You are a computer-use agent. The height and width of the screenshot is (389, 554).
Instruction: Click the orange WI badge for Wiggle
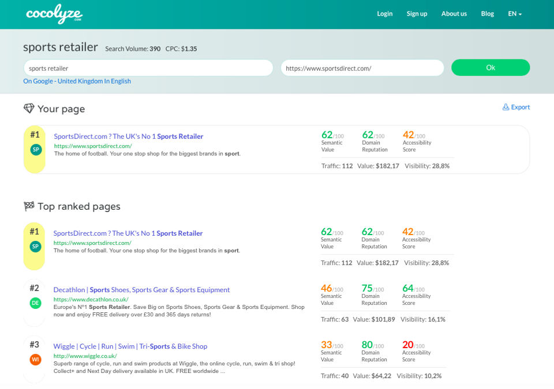click(x=35, y=360)
